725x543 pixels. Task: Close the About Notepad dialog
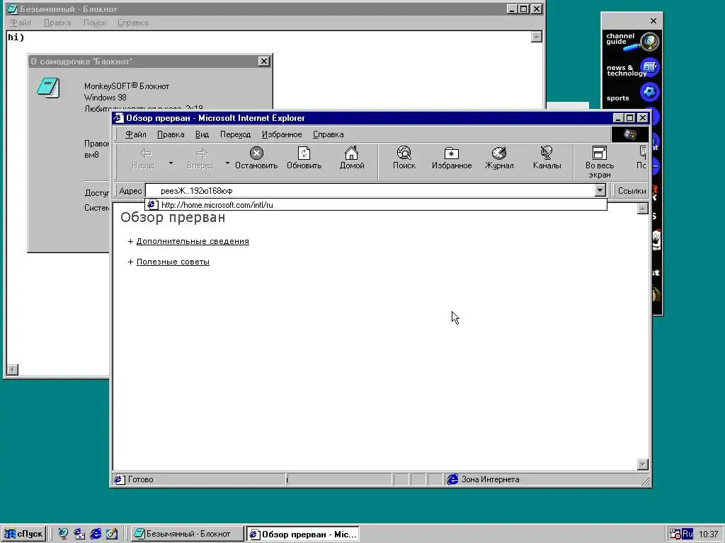point(263,61)
